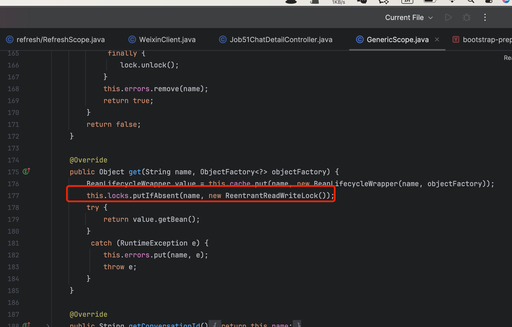The image size is (512, 327).
Task: Click the Java class icon on GenericScope.java tab
Action: pos(360,40)
